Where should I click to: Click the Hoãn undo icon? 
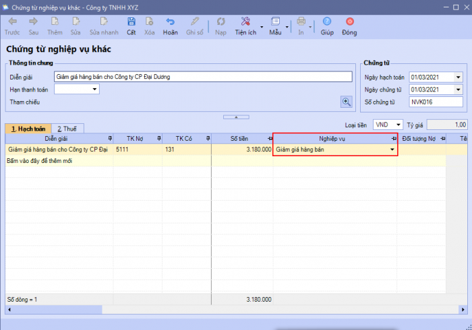click(x=171, y=22)
